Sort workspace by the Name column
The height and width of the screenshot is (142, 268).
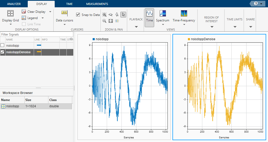coord(12,100)
